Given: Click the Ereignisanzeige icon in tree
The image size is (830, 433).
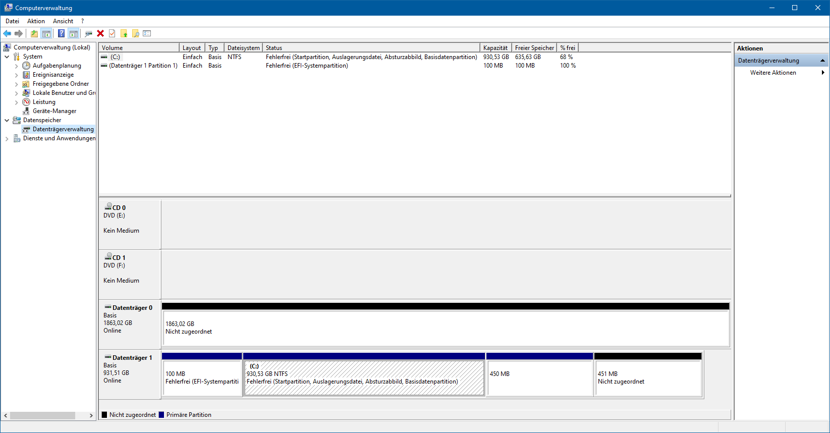Looking at the screenshot, I should [x=26, y=75].
